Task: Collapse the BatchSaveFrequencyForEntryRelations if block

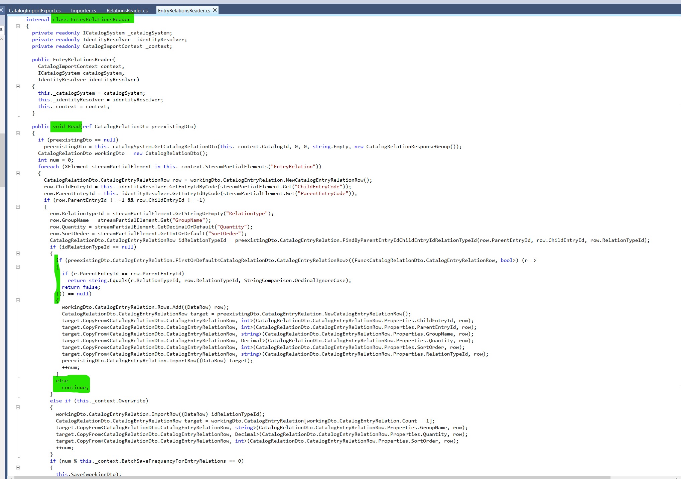Action: (18, 468)
